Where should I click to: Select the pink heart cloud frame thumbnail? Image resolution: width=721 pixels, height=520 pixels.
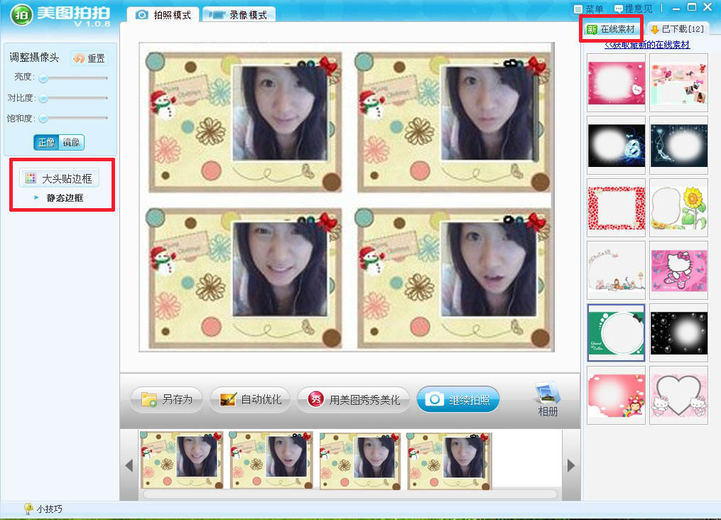click(x=616, y=82)
